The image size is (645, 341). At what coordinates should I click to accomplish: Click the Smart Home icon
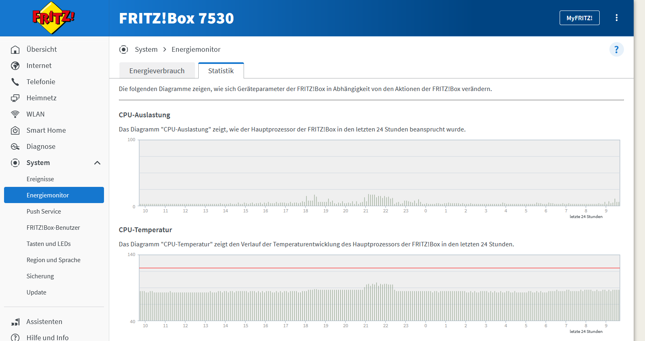click(15, 130)
